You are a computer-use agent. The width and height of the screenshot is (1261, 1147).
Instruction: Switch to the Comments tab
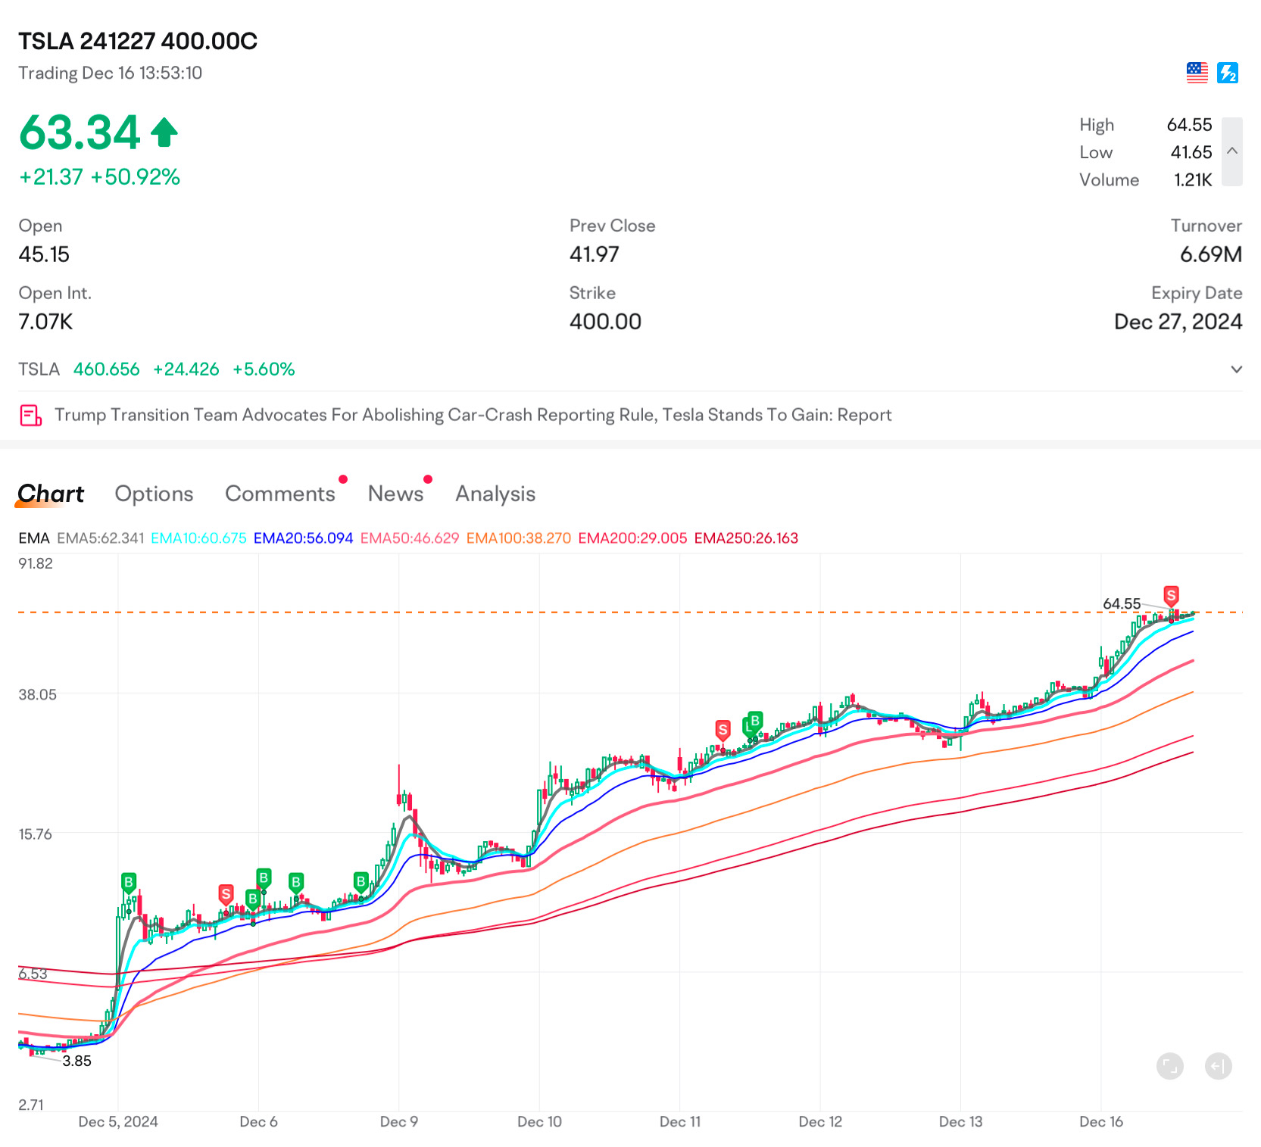point(280,494)
